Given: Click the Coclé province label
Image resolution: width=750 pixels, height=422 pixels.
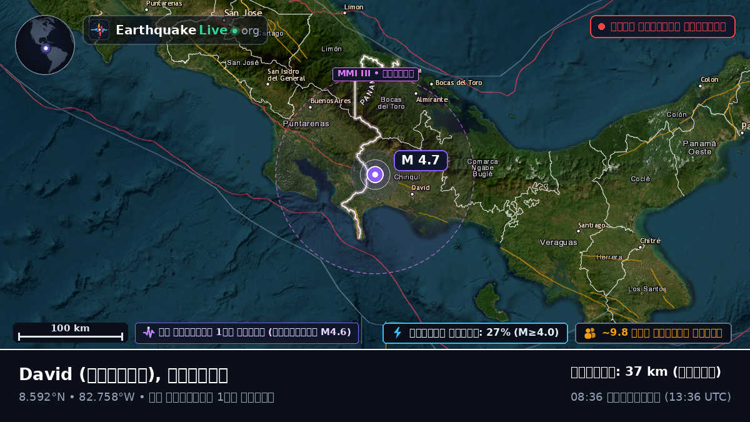Looking at the screenshot, I should tap(641, 179).
